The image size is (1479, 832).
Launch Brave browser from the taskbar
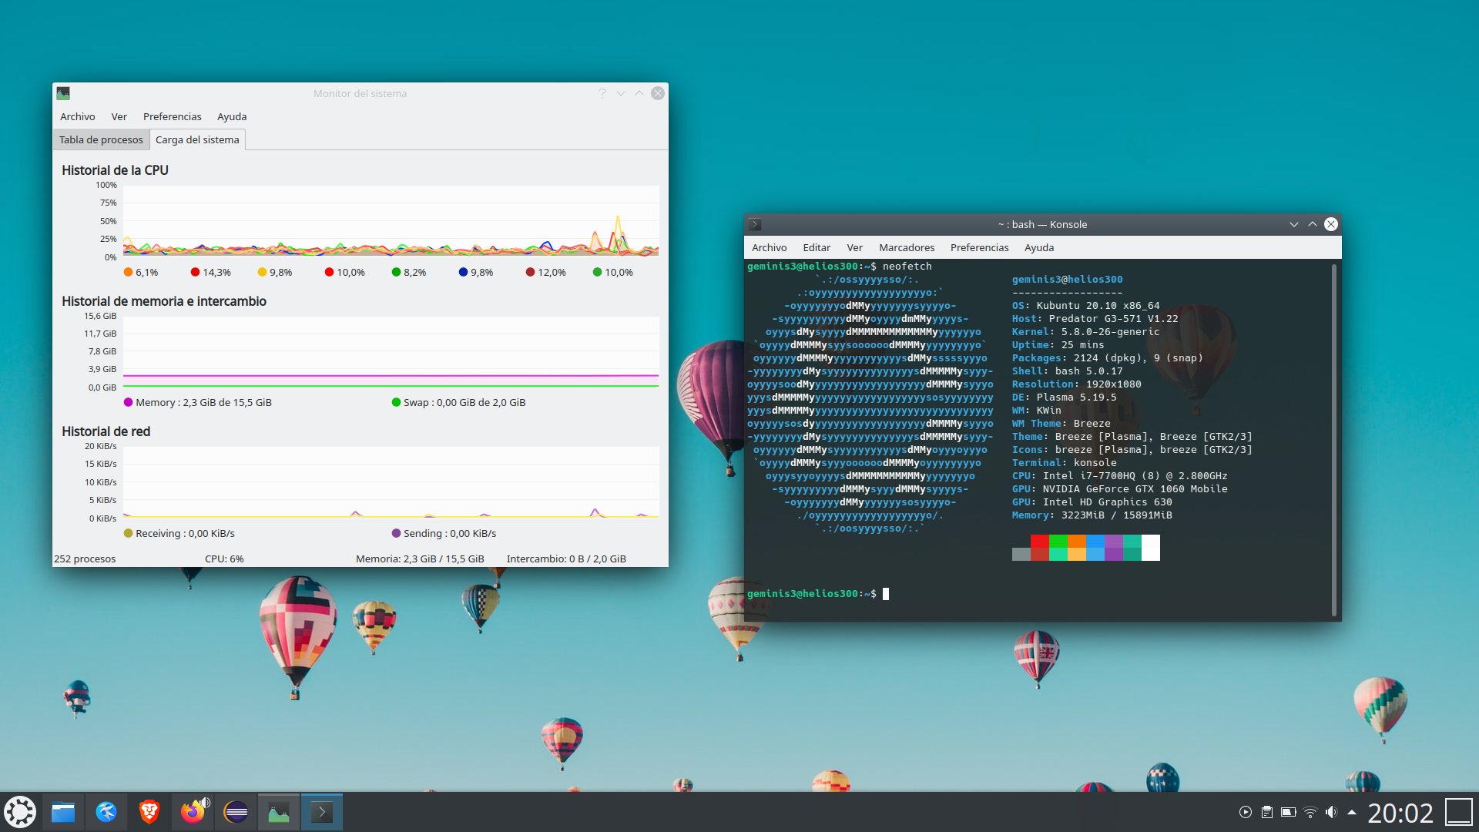[149, 812]
